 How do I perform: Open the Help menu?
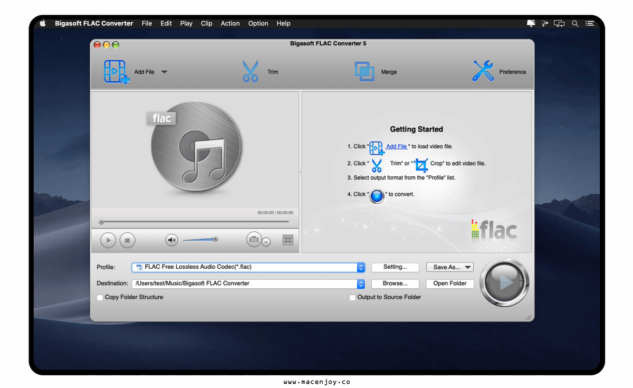tap(283, 23)
